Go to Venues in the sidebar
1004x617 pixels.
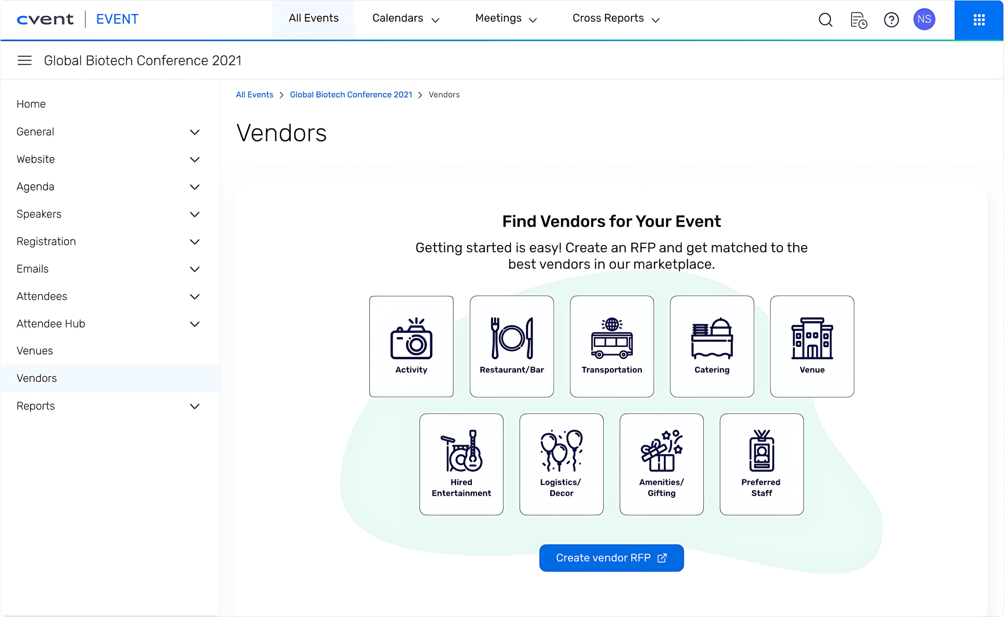click(35, 350)
